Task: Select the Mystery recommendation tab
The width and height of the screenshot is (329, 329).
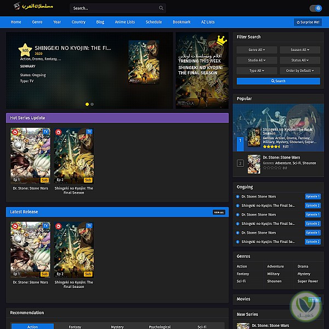Action: (x=117, y=326)
